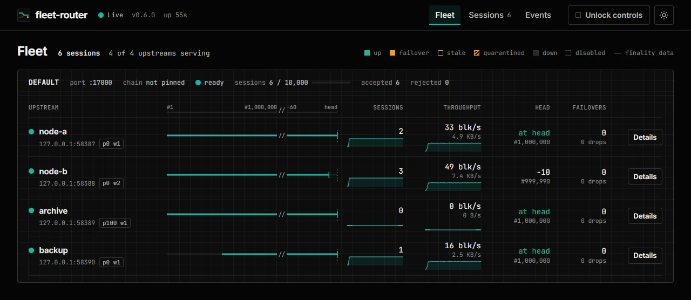Click node-a block range progress bar

point(253,135)
